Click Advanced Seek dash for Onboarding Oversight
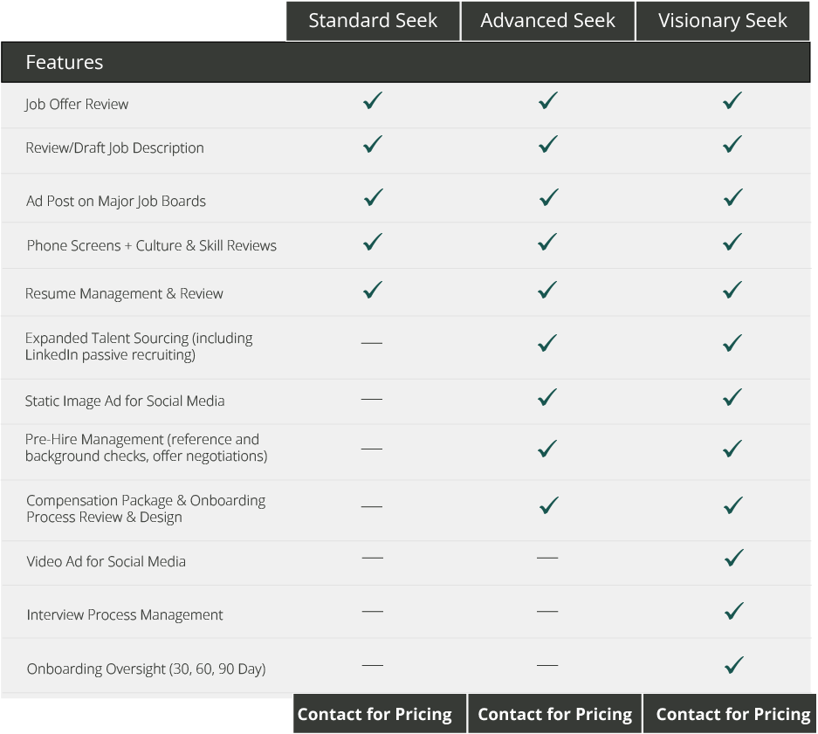 click(x=547, y=666)
